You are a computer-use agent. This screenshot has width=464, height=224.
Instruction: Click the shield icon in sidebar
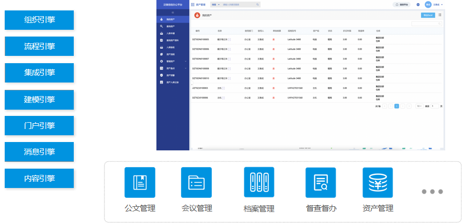(x=162, y=75)
